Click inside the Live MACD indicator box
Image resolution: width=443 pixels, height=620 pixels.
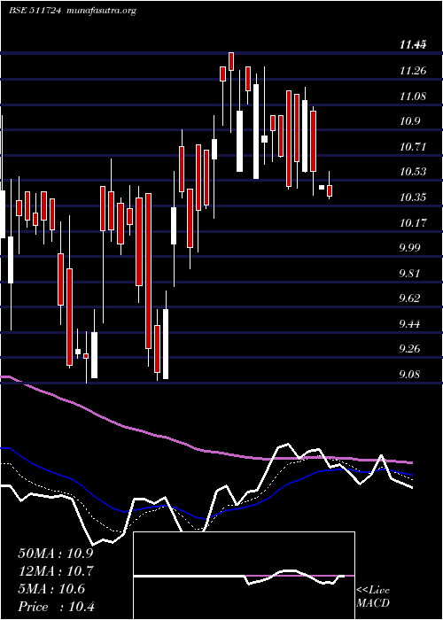point(244,576)
